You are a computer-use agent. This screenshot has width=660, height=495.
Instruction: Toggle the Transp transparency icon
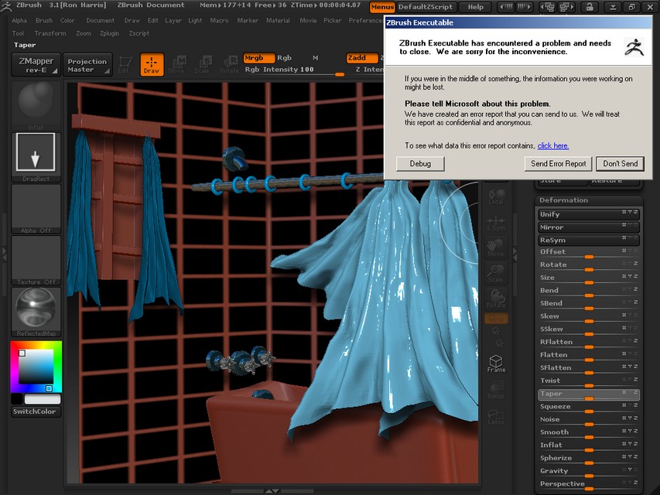496,390
